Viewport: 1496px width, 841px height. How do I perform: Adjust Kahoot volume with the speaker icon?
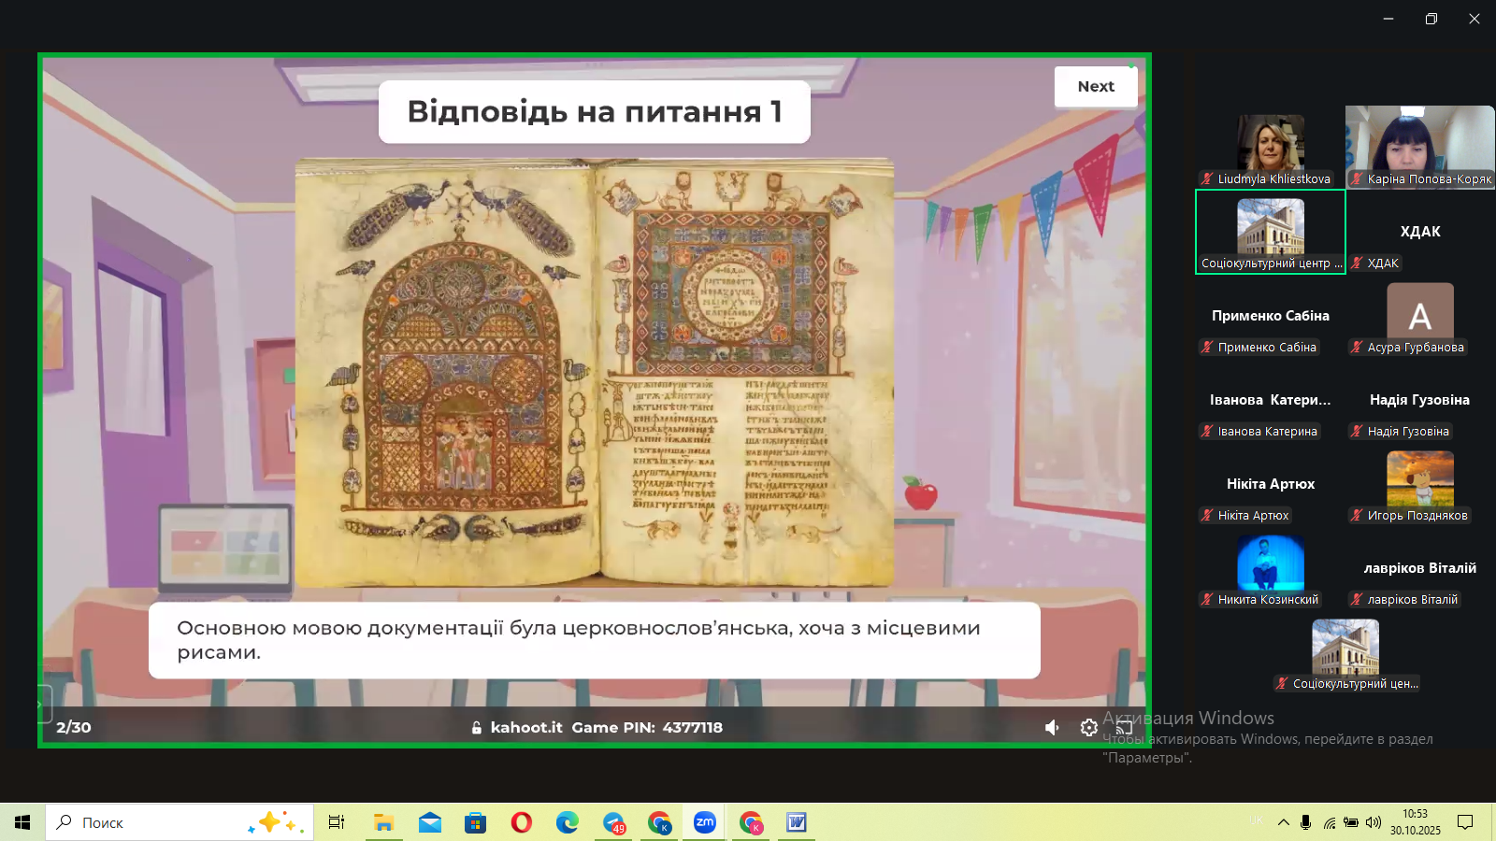1052,727
